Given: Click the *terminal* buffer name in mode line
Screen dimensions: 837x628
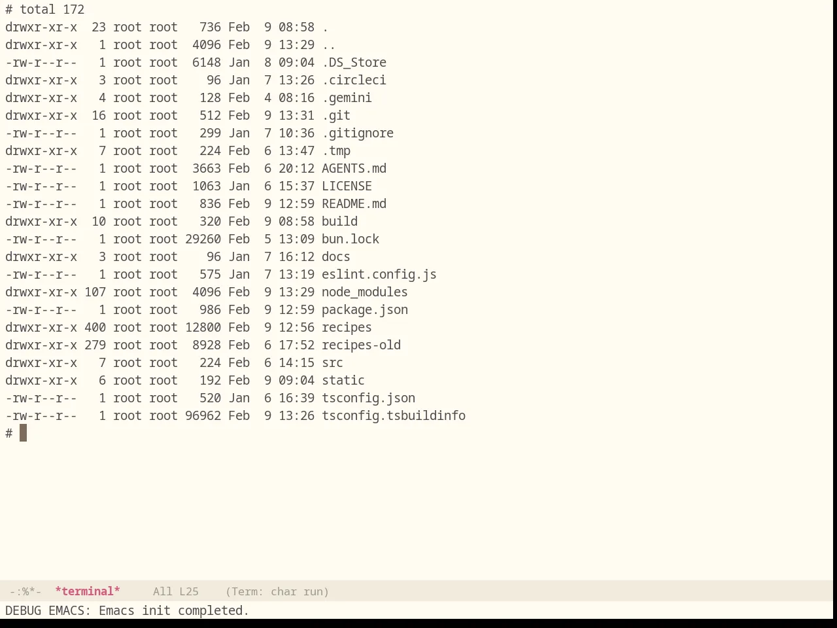Looking at the screenshot, I should [88, 591].
